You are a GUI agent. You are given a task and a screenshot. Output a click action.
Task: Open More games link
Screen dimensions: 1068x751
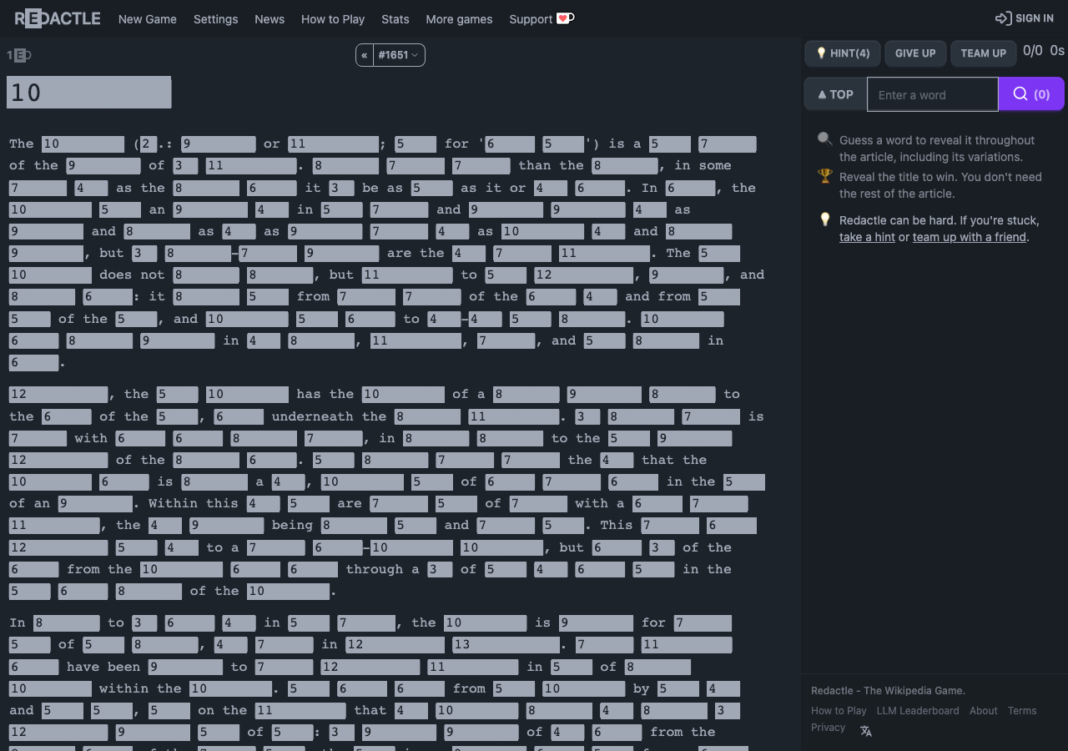click(x=459, y=19)
